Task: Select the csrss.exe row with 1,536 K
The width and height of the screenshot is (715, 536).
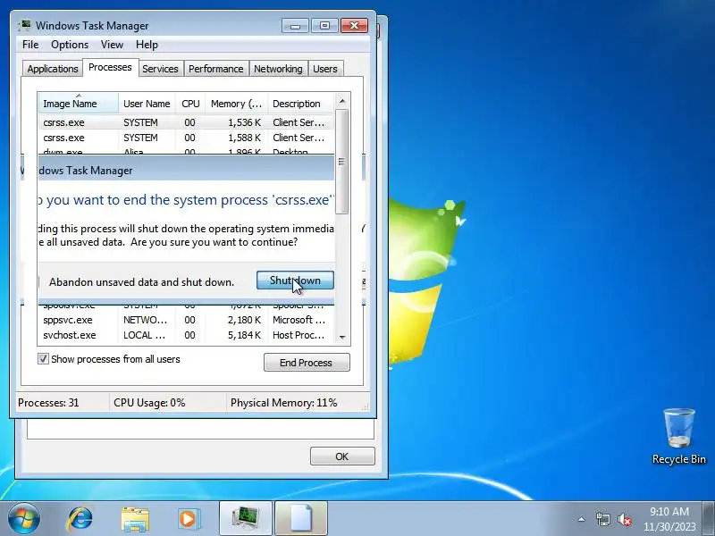Action: [x=186, y=122]
